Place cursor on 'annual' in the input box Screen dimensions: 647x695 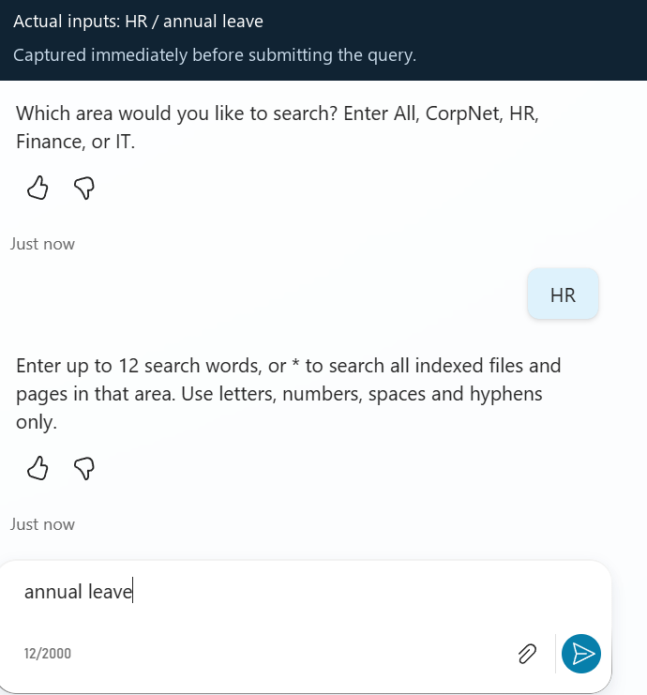(53, 592)
